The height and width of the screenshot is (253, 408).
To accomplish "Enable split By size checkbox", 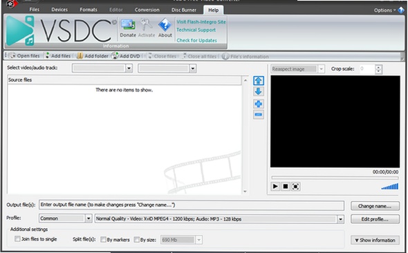I will [x=136, y=239].
